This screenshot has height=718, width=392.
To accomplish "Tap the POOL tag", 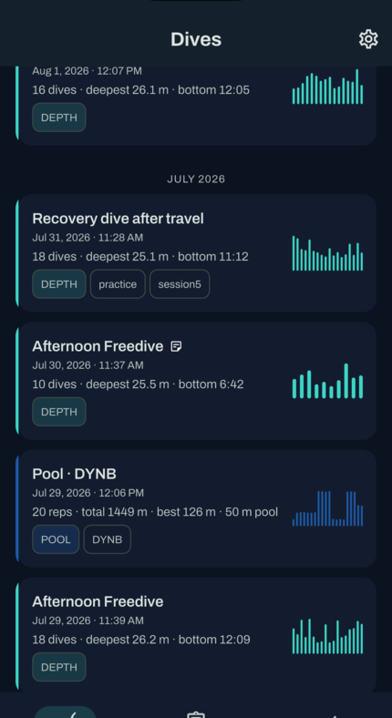I will 56,539.
